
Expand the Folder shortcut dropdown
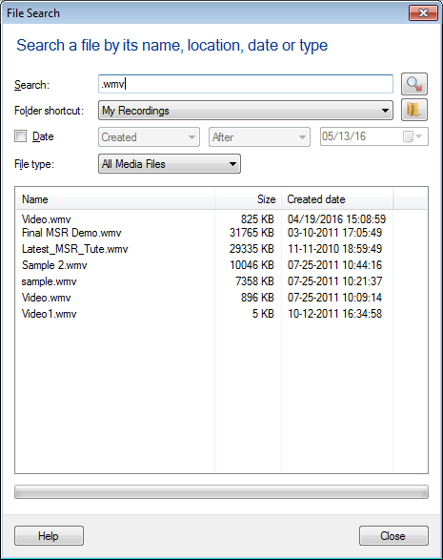coord(246,111)
